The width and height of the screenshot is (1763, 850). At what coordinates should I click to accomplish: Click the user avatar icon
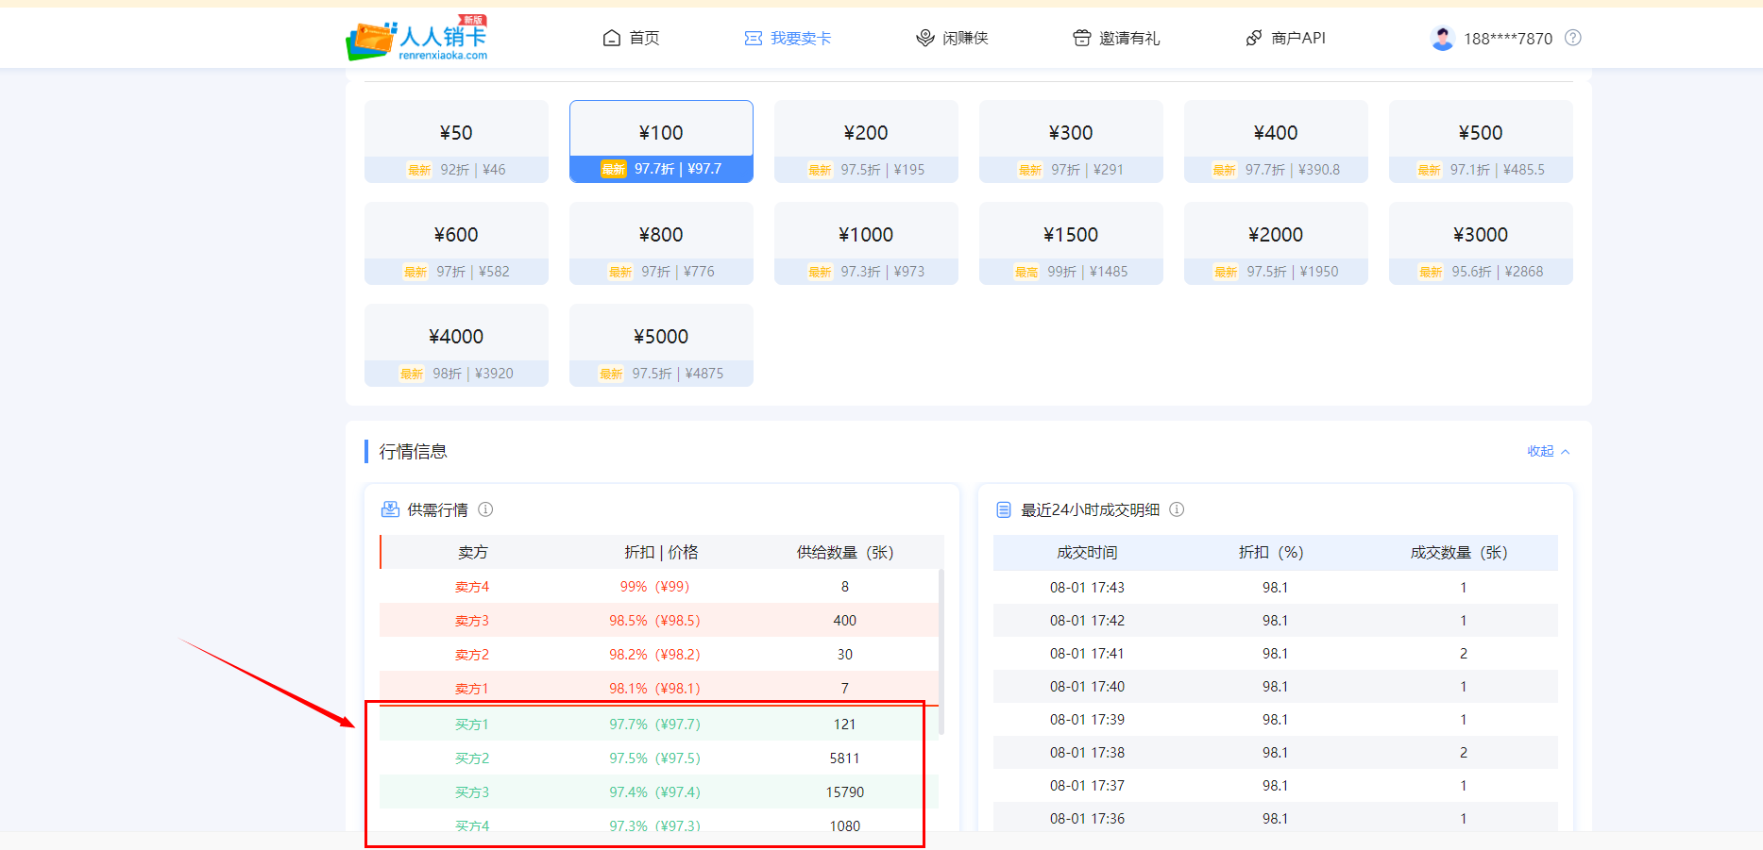pos(1442,38)
